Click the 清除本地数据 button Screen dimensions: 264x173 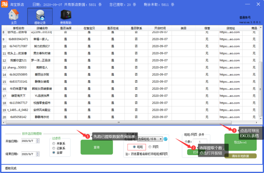point(240,156)
